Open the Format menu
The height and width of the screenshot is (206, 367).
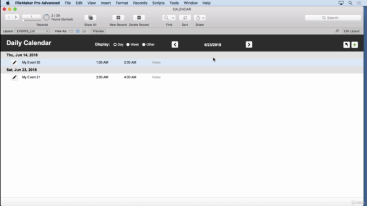(x=122, y=3)
